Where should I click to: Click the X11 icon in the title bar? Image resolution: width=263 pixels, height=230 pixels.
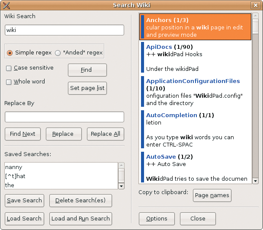click(x=6, y=5)
